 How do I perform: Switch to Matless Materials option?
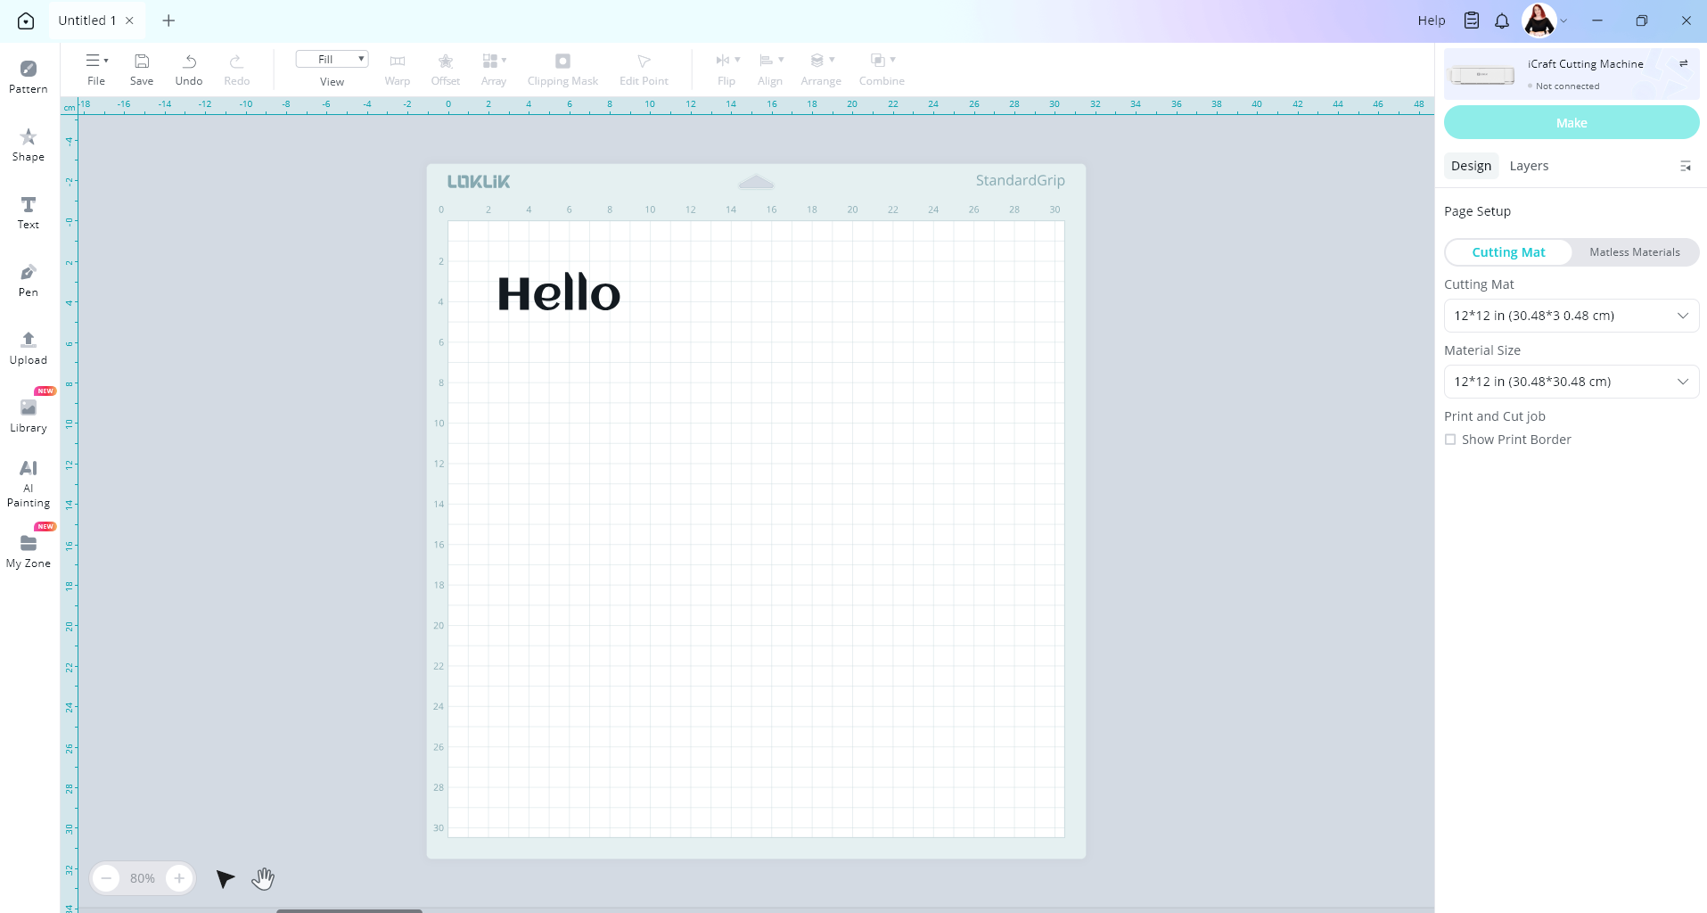pos(1634,252)
